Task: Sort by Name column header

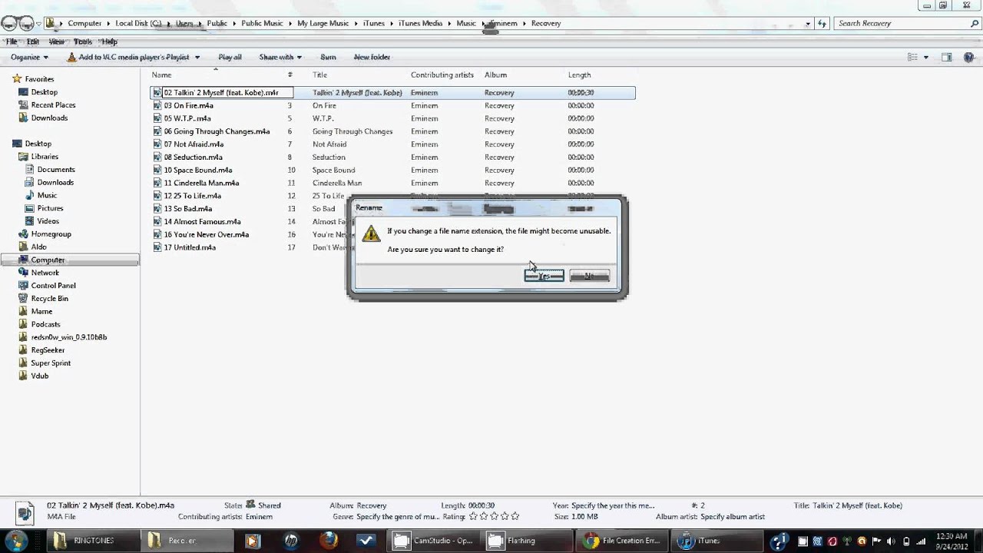Action: [x=161, y=75]
